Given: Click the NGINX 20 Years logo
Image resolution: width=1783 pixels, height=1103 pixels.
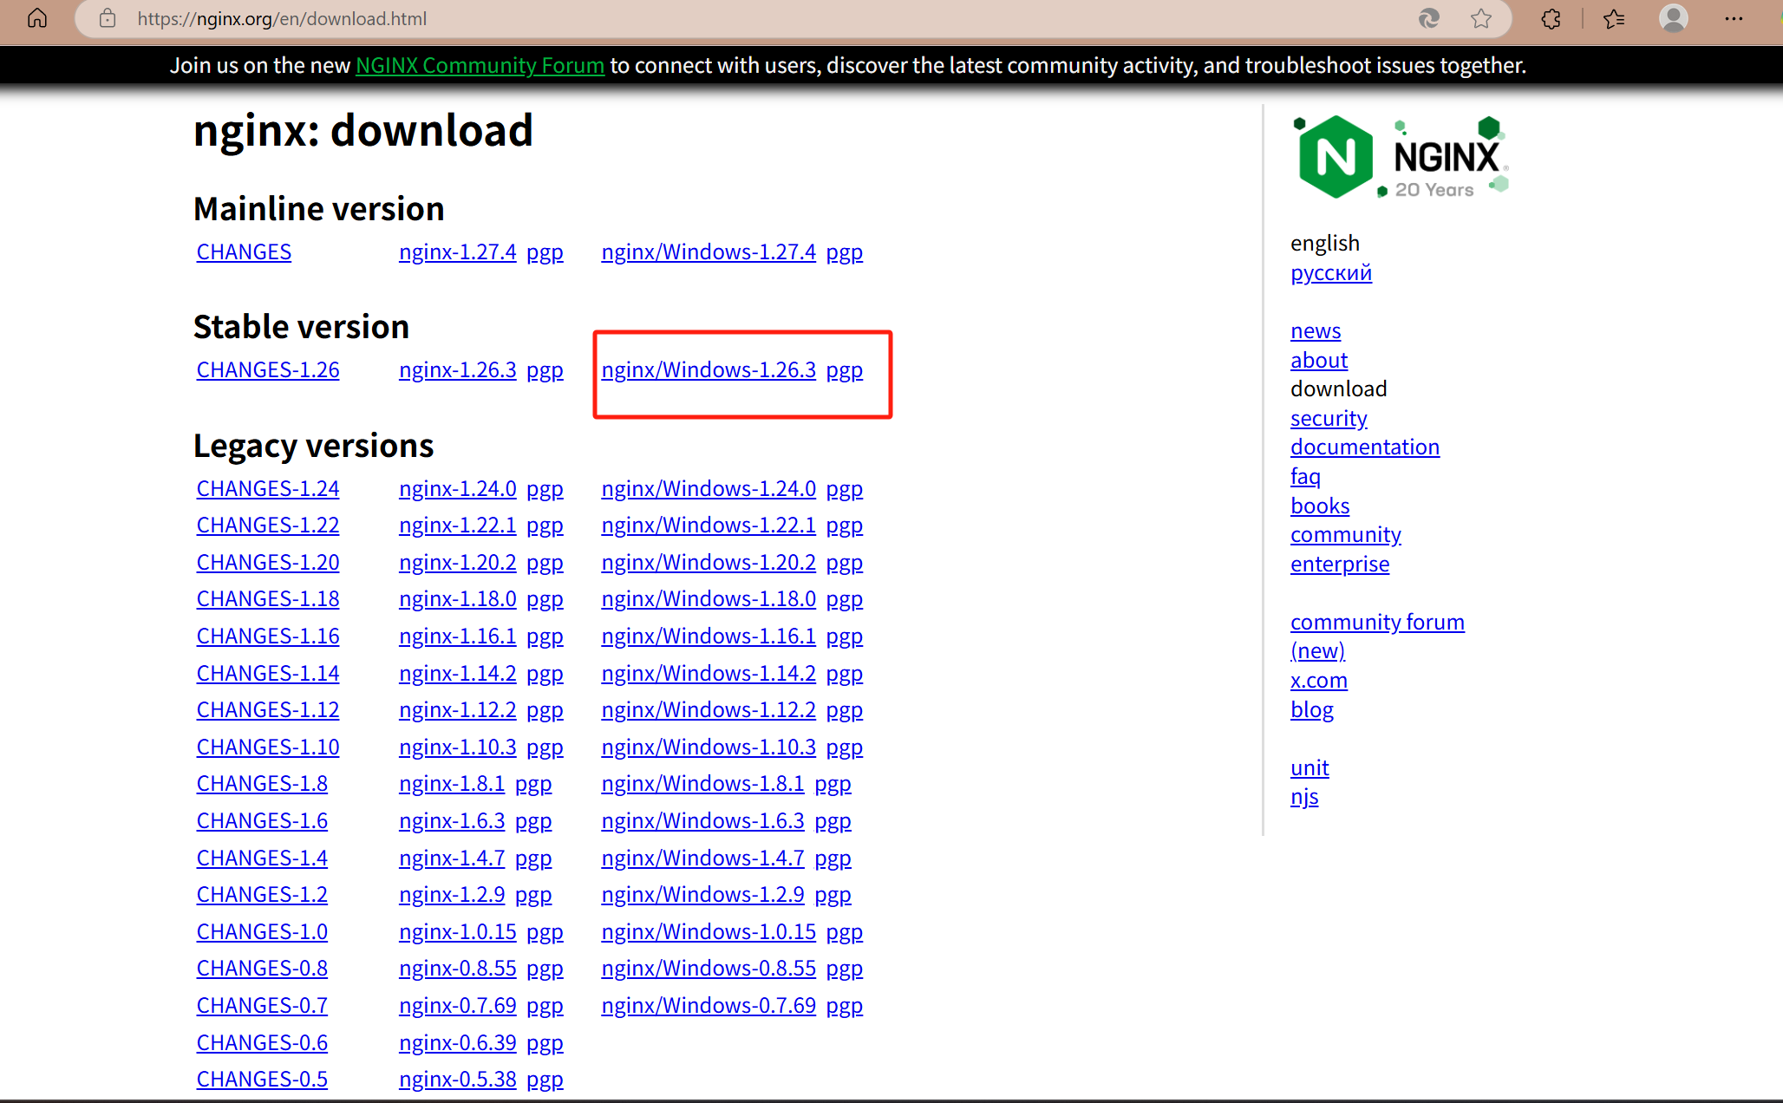Looking at the screenshot, I should (1401, 157).
